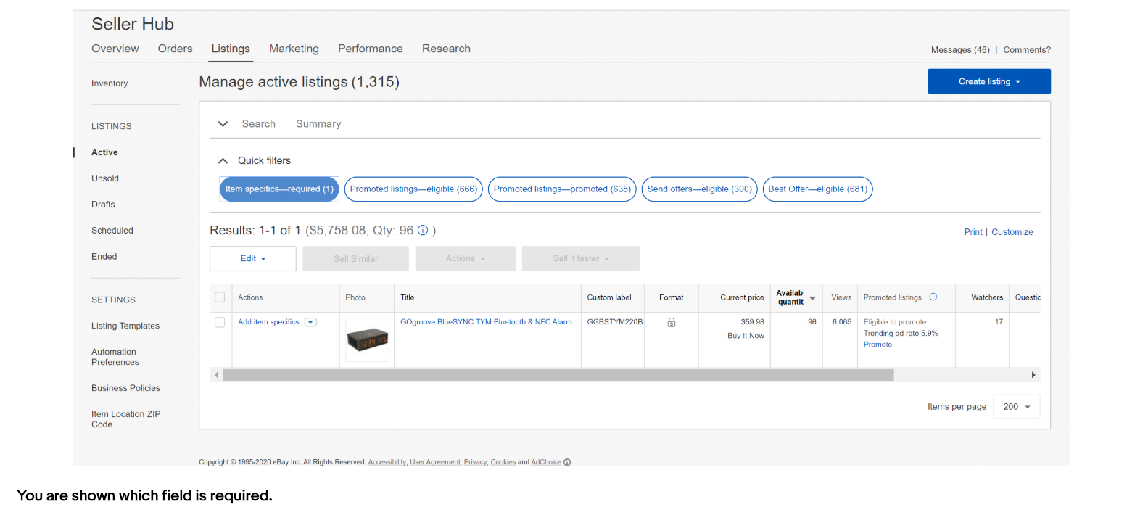Screen dimensions: 1127x515
Task: Switch to the Marketing tab
Action: point(294,49)
